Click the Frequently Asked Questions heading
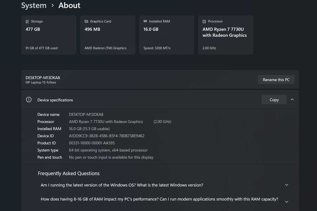 (68, 173)
